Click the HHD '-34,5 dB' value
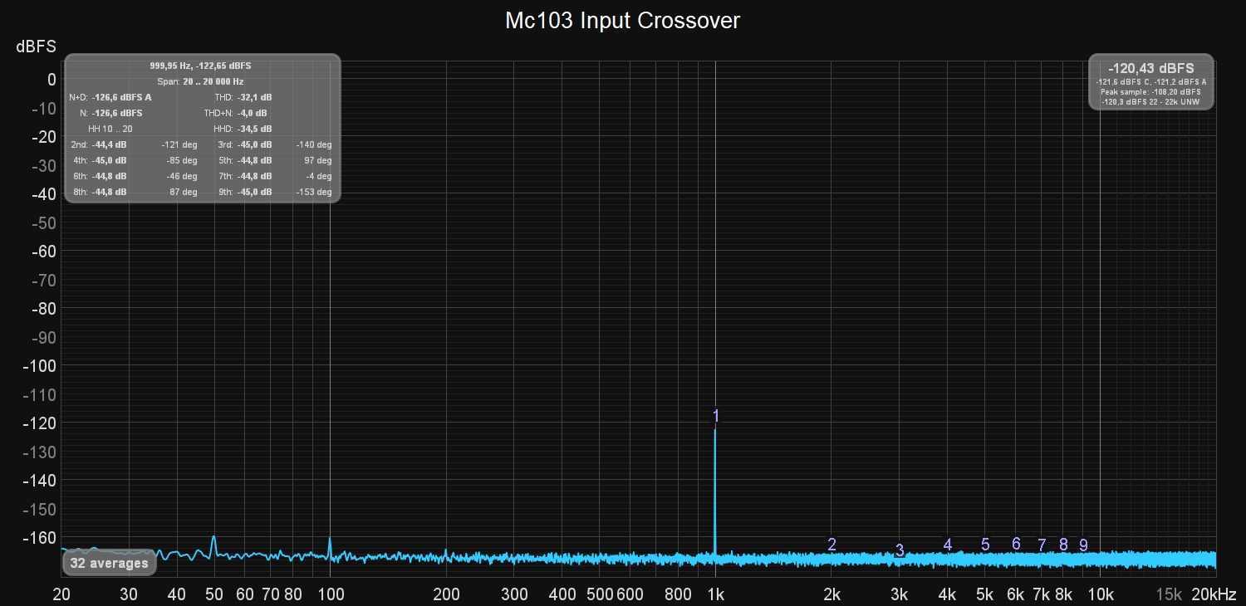This screenshot has width=1246, height=606. [x=254, y=129]
